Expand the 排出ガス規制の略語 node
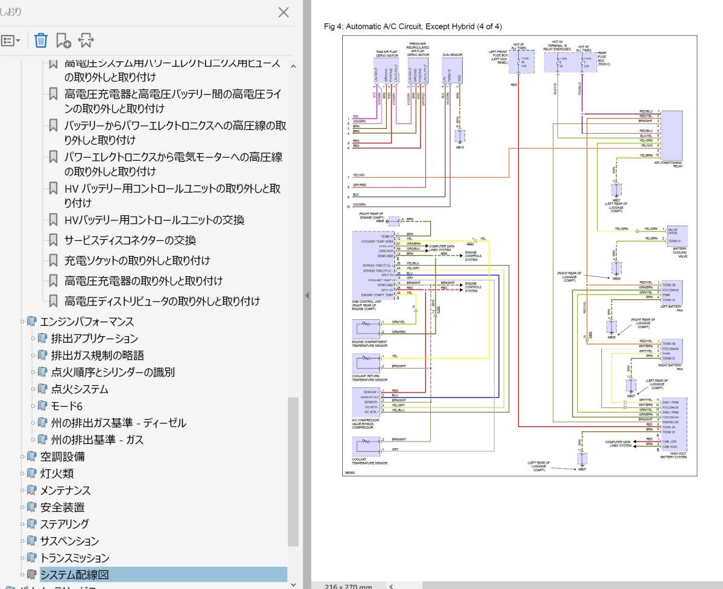 tap(33, 355)
